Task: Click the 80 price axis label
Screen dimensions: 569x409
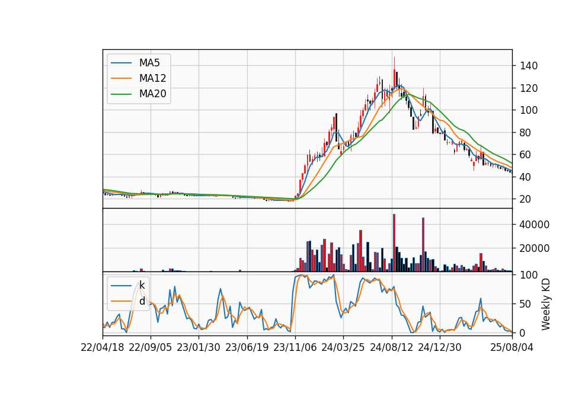Action: [x=526, y=132]
